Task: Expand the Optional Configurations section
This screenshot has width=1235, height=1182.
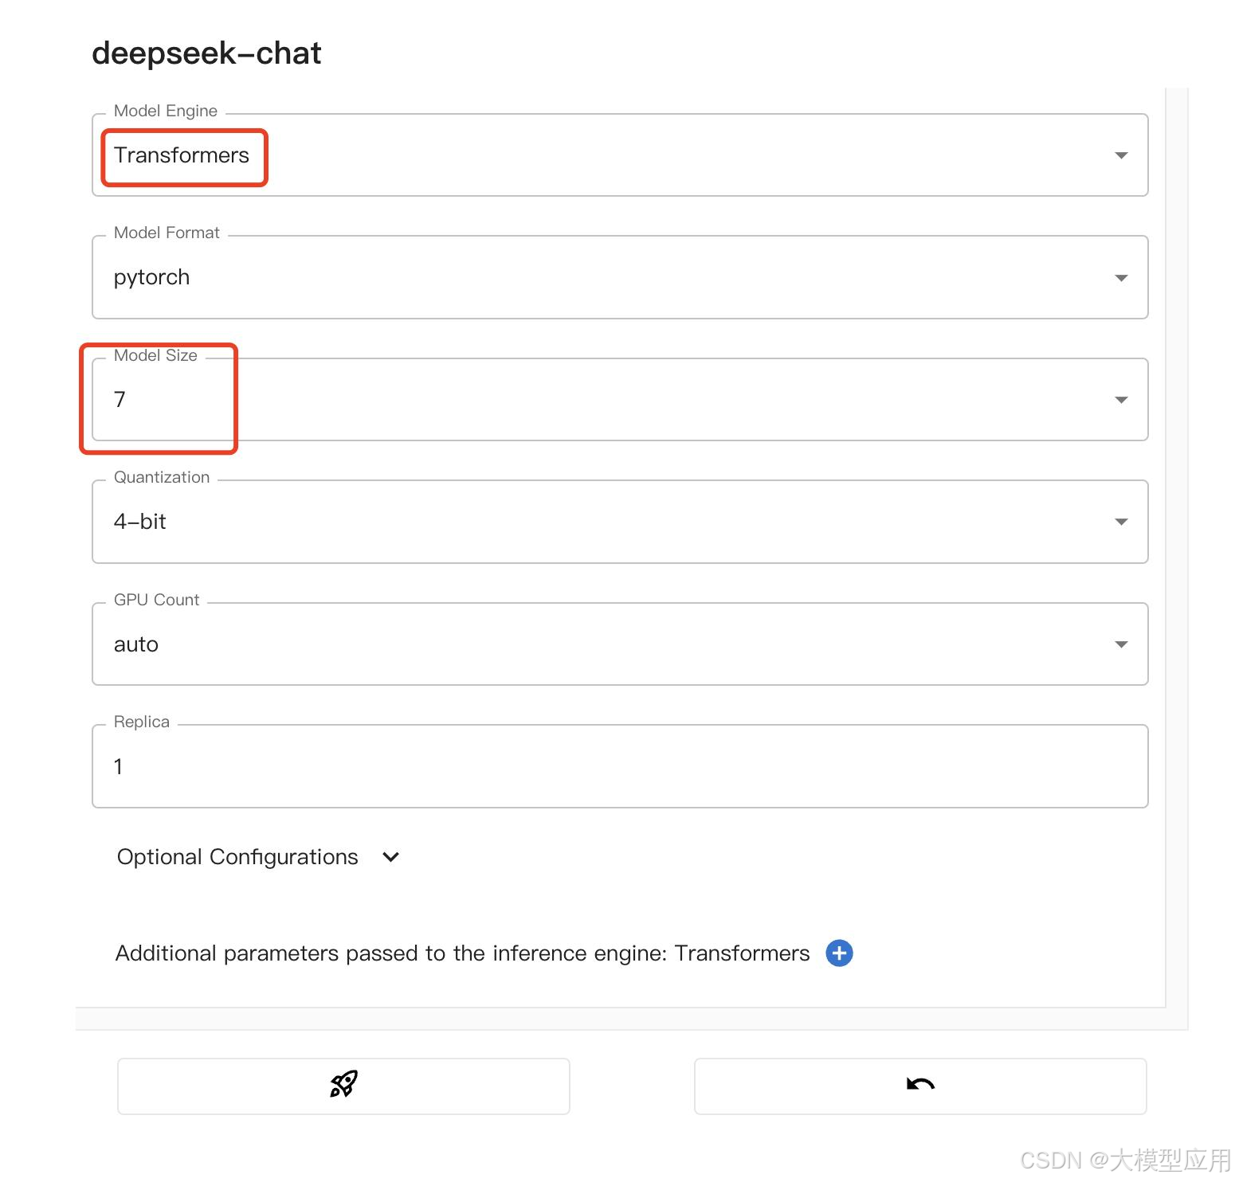Action: pyautogui.click(x=390, y=857)
